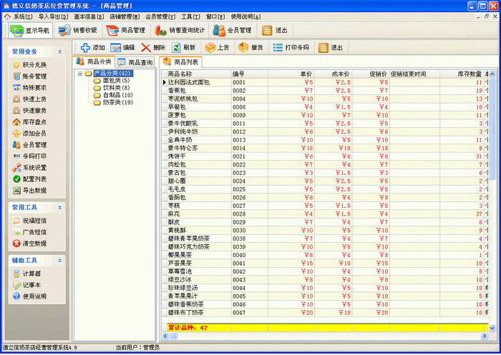Viewport: 501px width, 355px height.
Task: Switch to the 商品查询 tab
Action: [x=135, y=63]
